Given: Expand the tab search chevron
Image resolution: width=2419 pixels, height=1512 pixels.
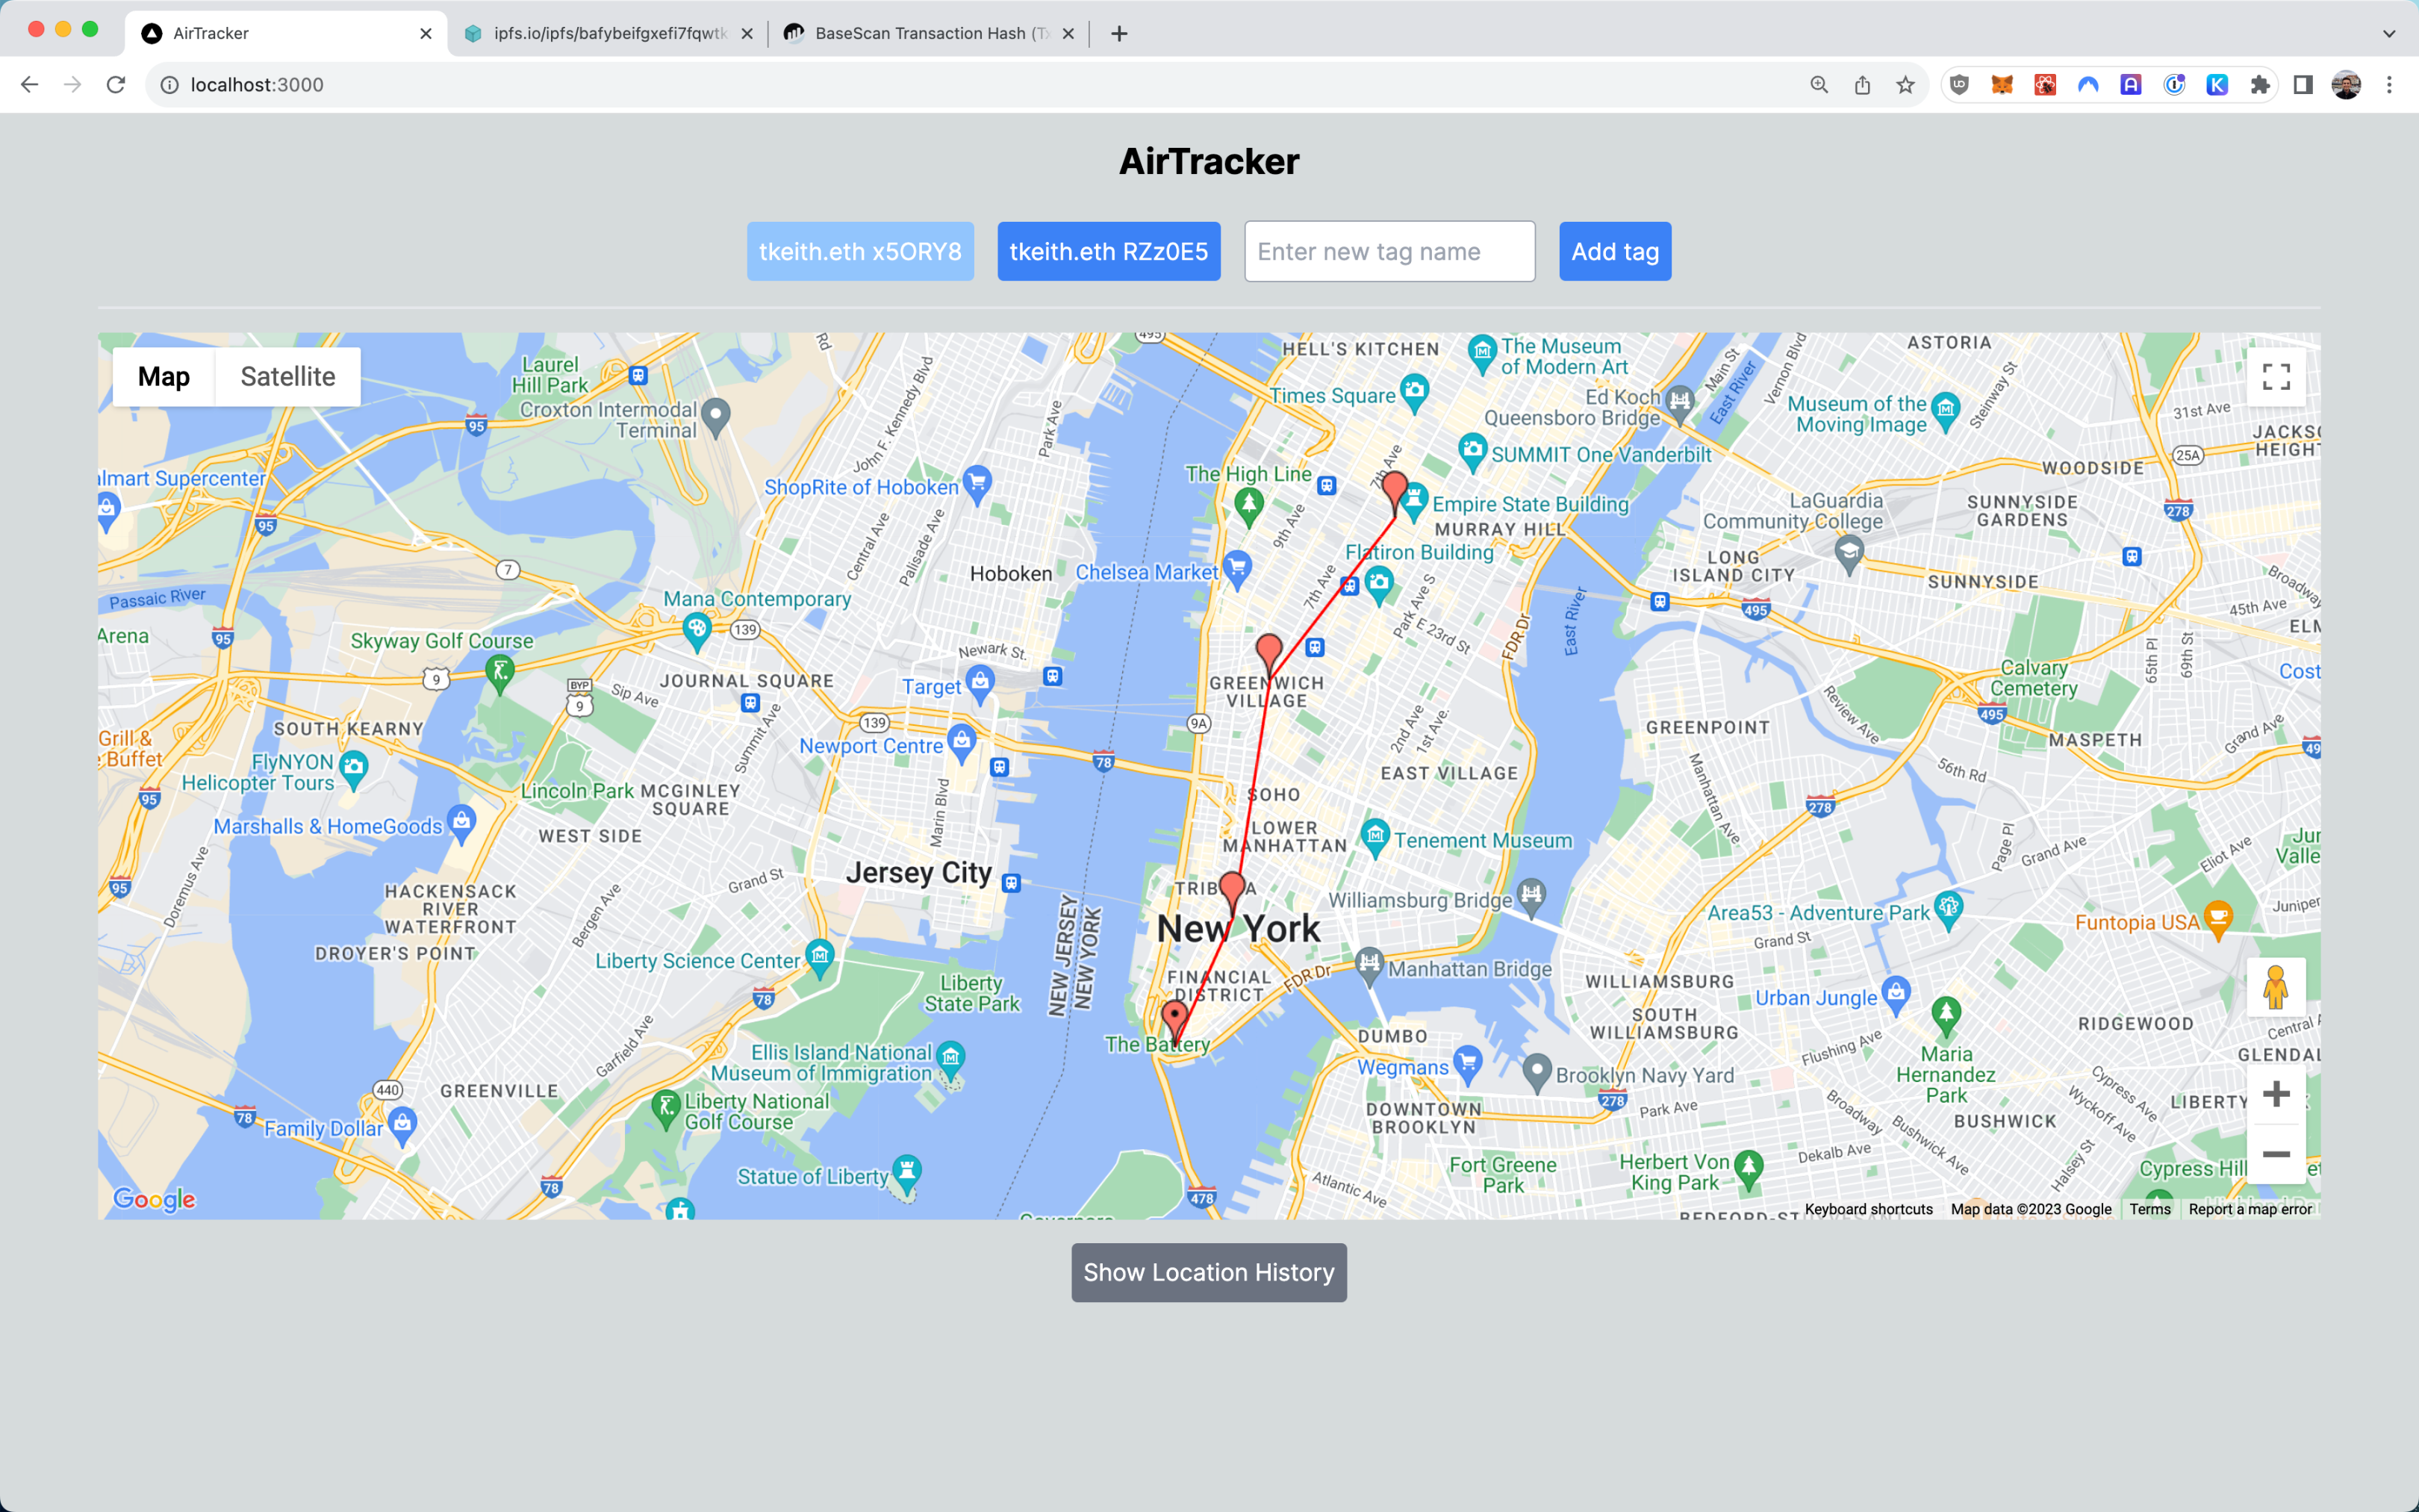Looking at the screenshot, I should point(2388,33).
